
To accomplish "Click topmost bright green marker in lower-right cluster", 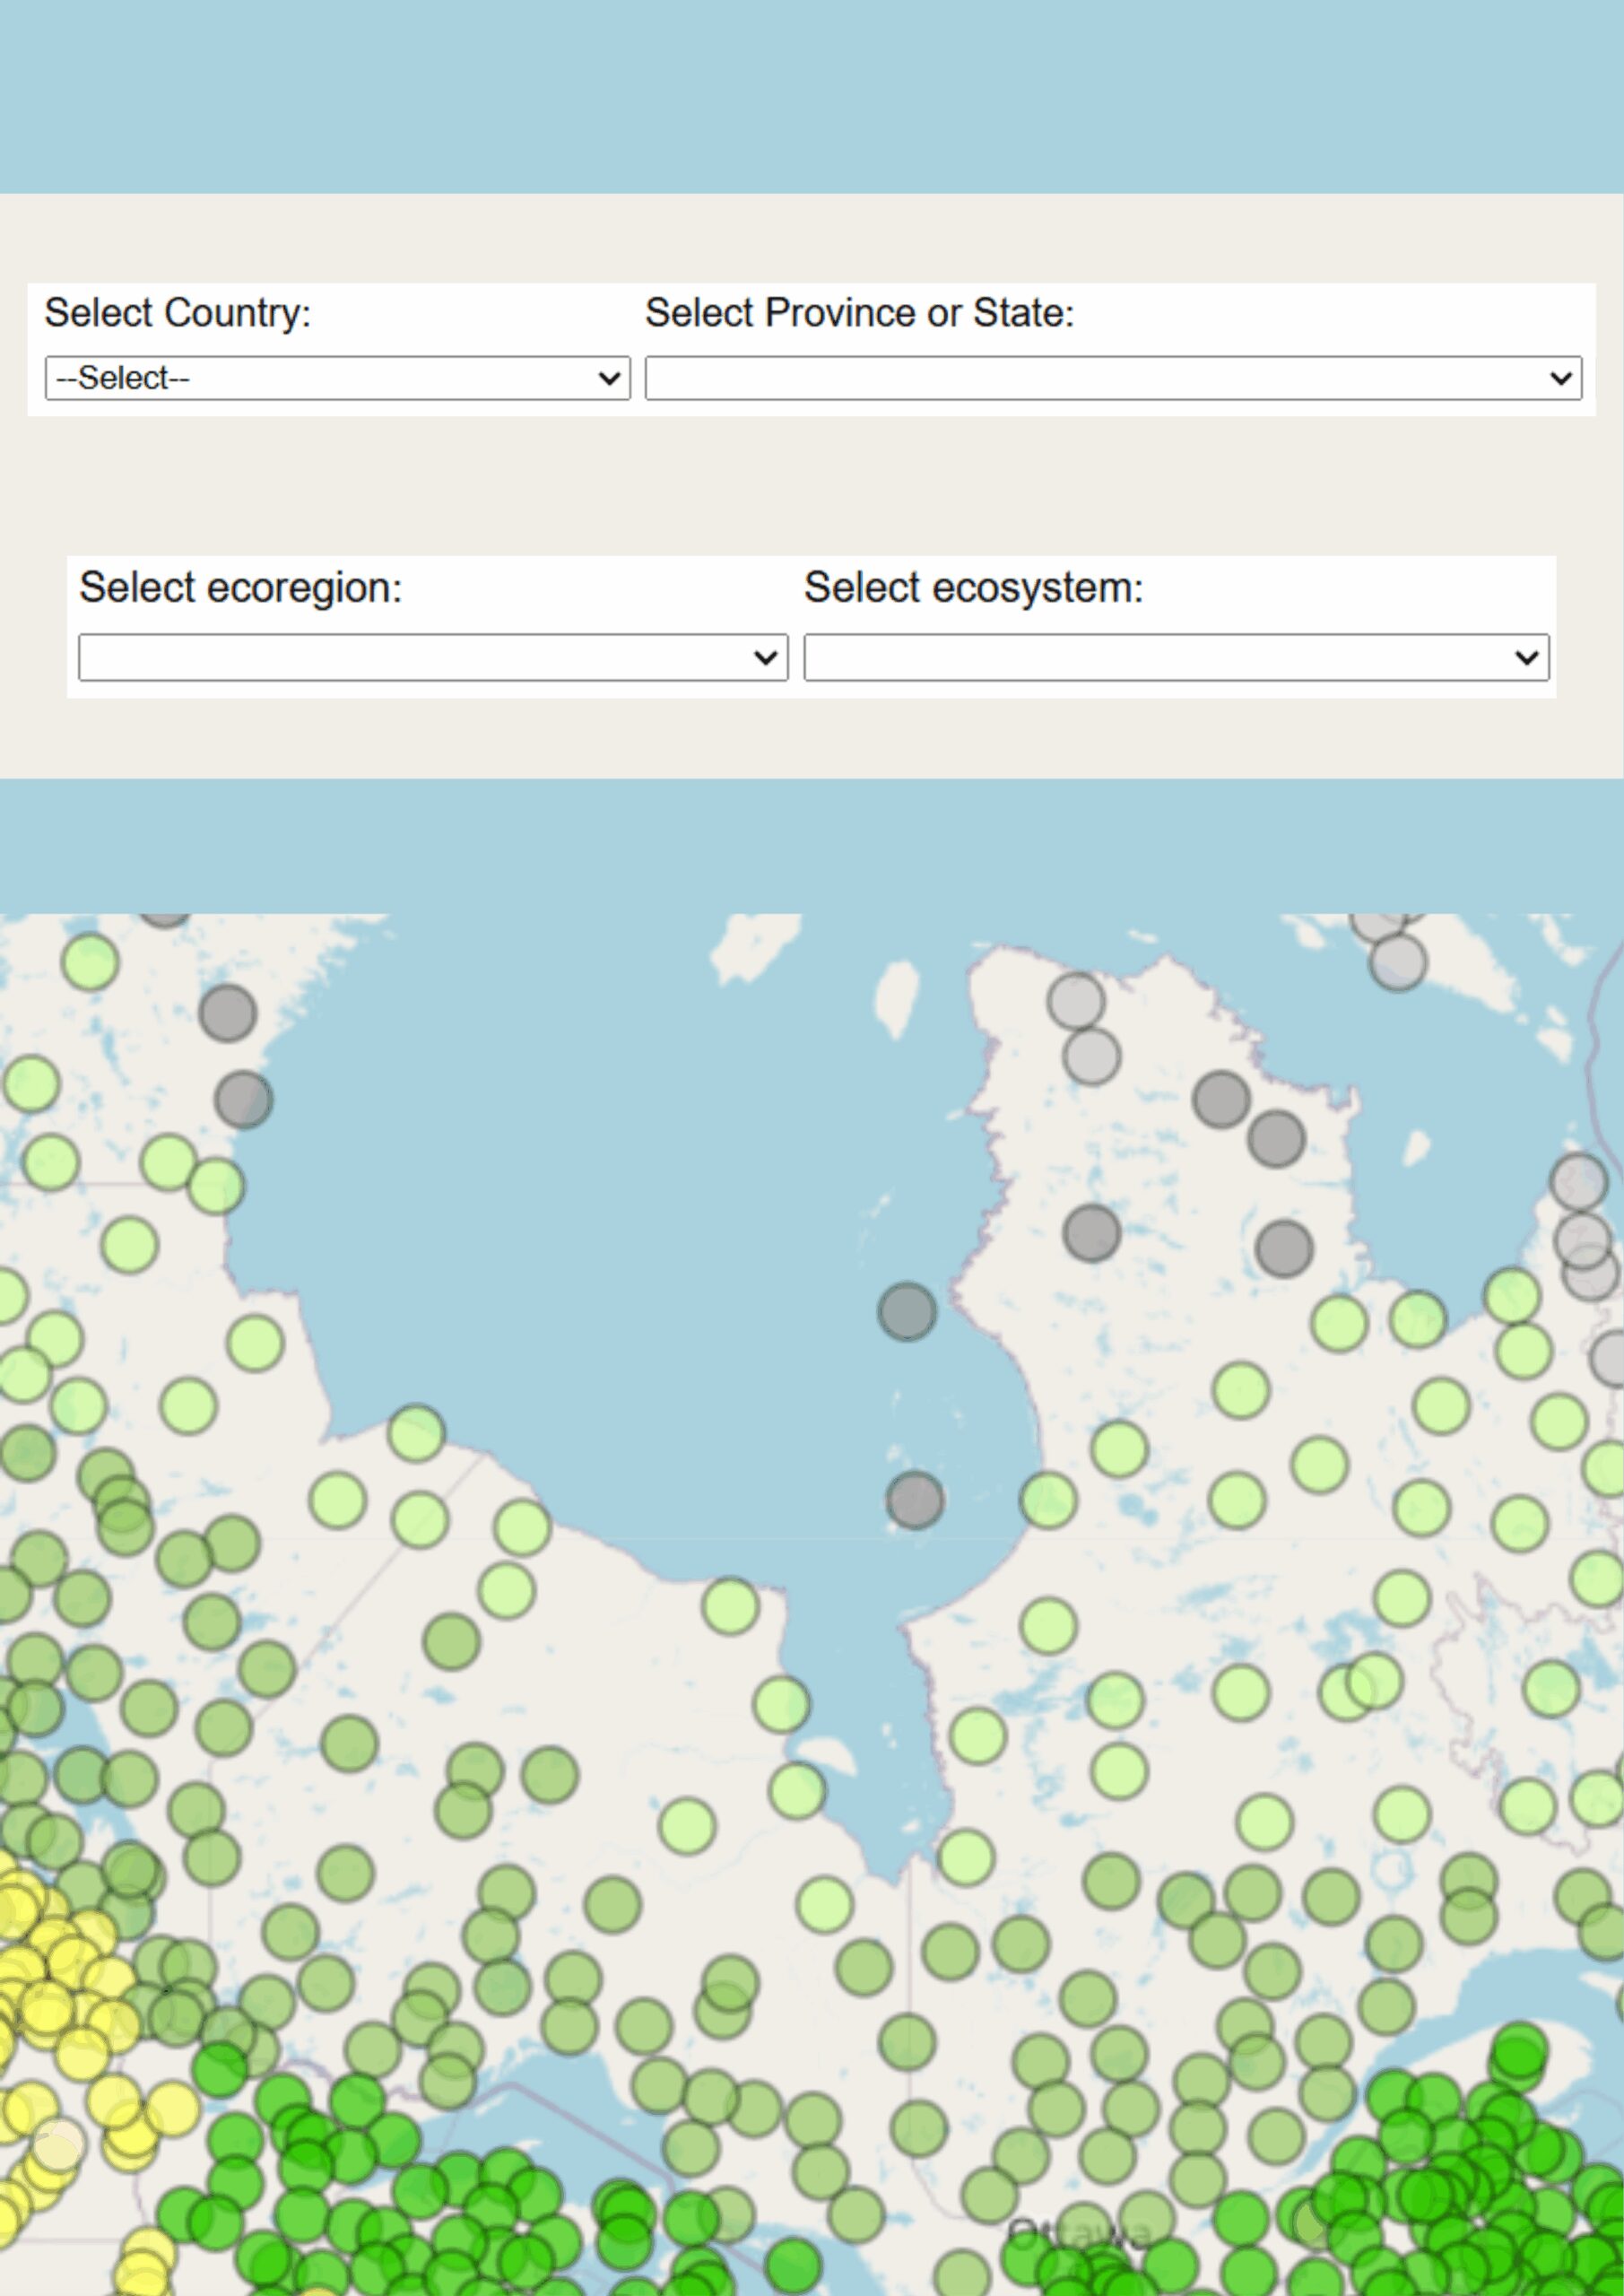I will [1517, 2050].
